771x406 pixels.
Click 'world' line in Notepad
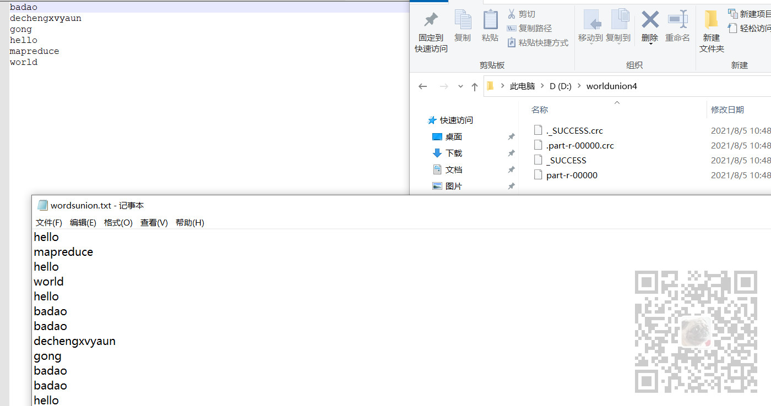[x=48, y=282]
